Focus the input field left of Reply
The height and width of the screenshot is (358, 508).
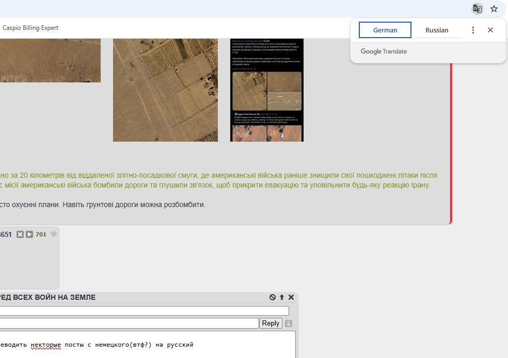tap(129, 323)
